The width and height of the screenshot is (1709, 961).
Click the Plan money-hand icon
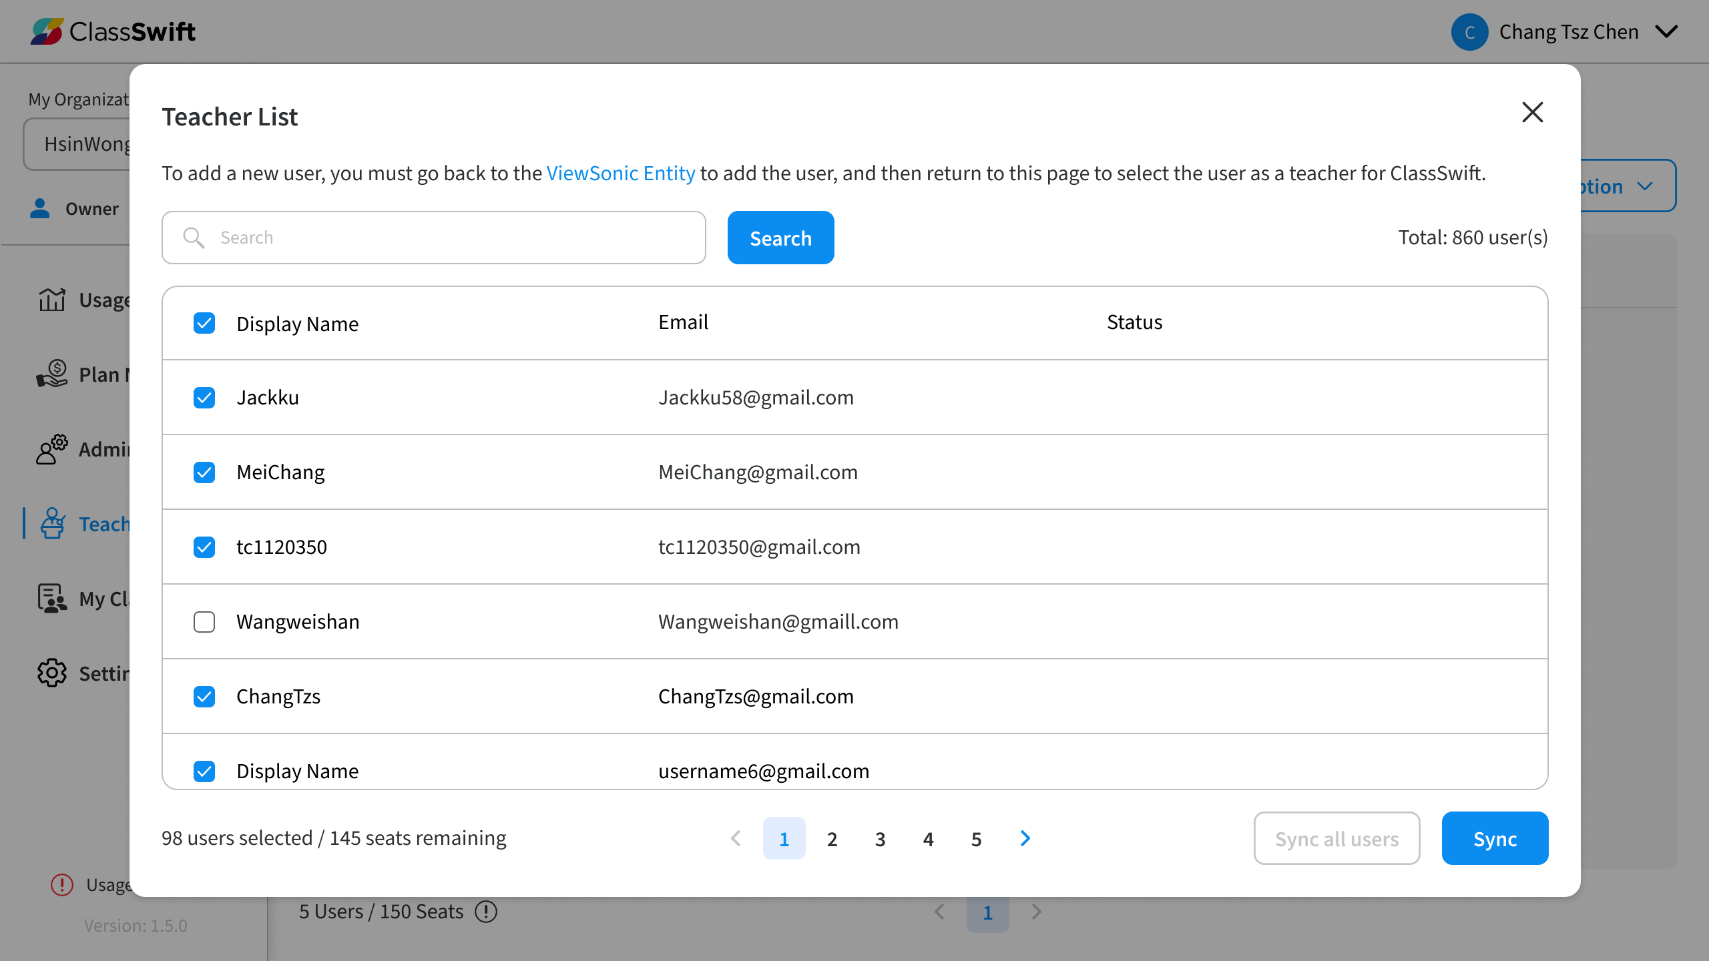click(52, 374)
